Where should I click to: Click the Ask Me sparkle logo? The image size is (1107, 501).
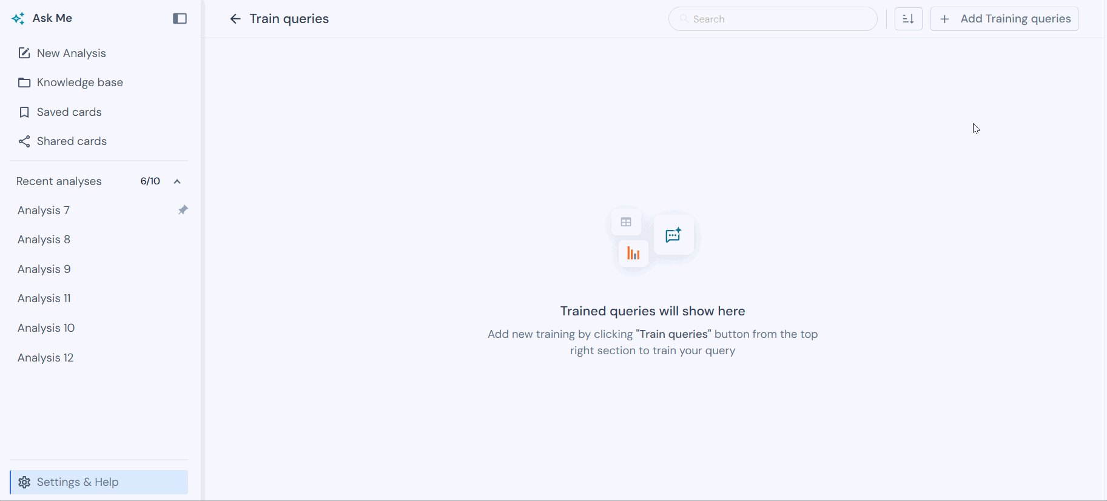click(18, 19)
